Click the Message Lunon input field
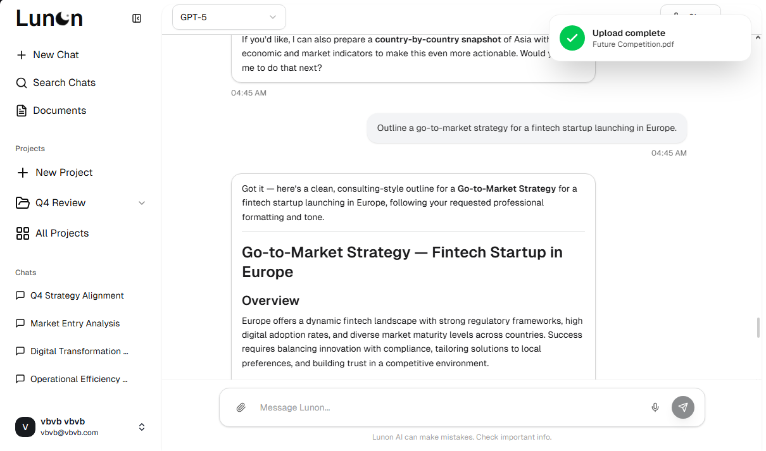 point(449,407)
